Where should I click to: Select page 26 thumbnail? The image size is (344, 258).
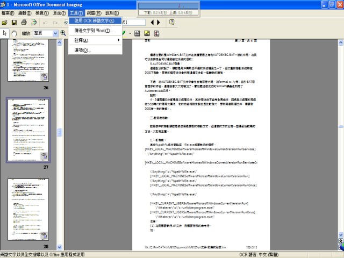coord(28,60)
